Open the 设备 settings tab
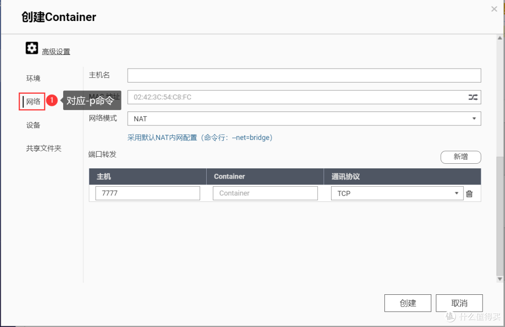Image resolution: width=505 pixels, height=327 pixels. 33,125
